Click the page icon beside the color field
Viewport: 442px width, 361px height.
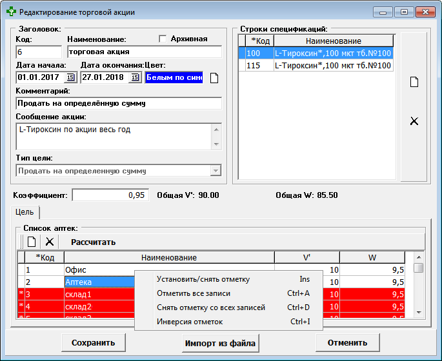pyautogui.click(x=215, y=78)
